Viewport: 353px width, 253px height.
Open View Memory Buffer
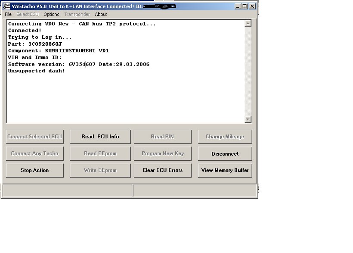[x=225, y=170]
